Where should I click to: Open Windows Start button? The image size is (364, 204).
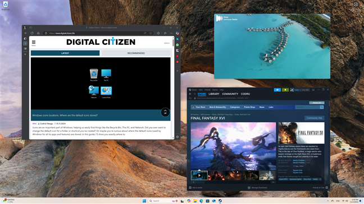click(144, 201)
